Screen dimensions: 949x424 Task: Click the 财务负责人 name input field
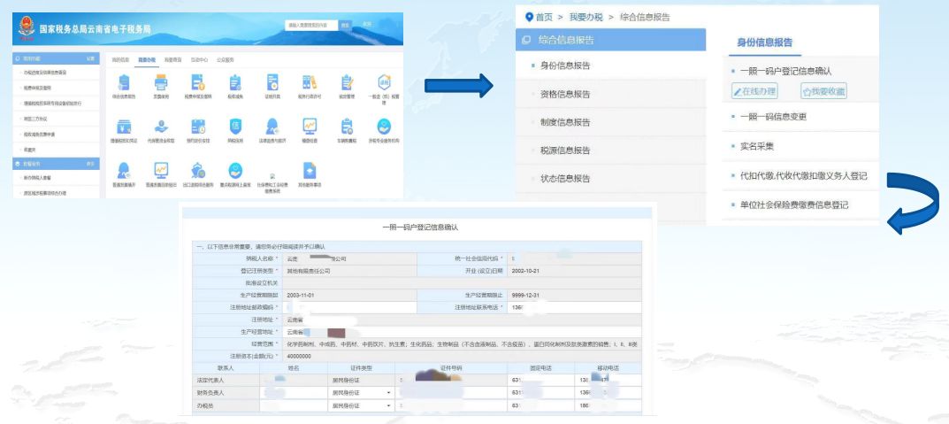[294, 393]
